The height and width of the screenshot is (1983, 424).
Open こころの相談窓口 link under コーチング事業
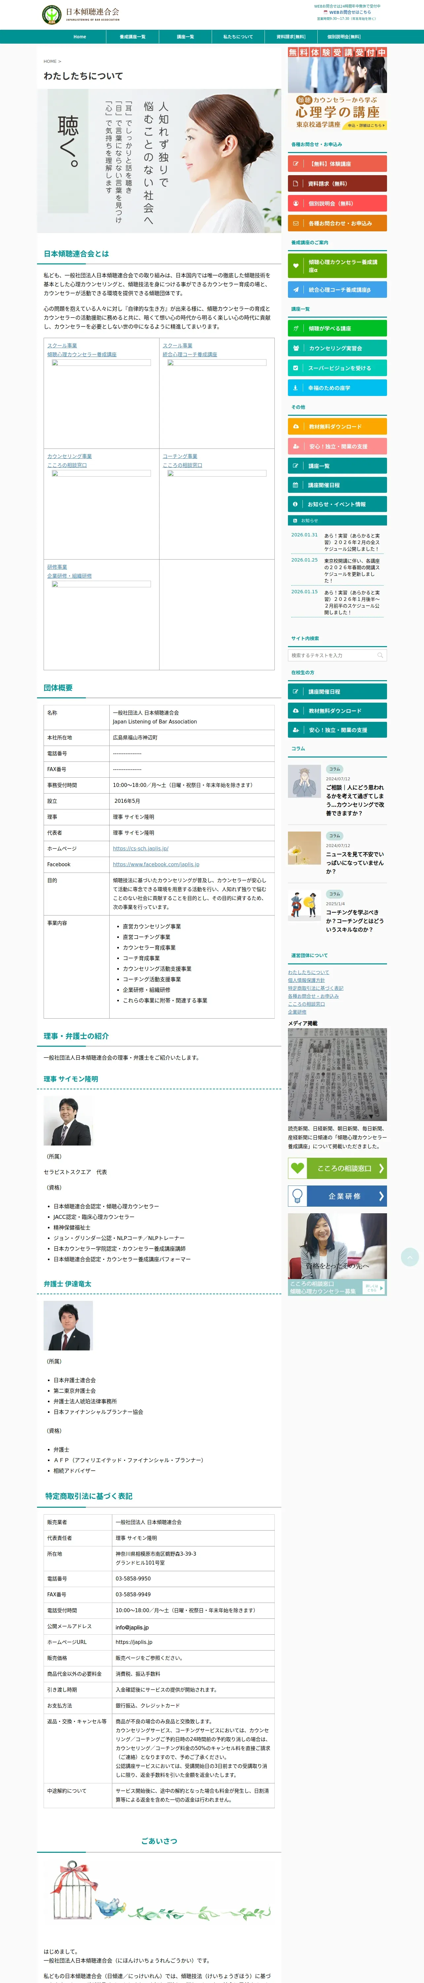(x=182, y=465)
